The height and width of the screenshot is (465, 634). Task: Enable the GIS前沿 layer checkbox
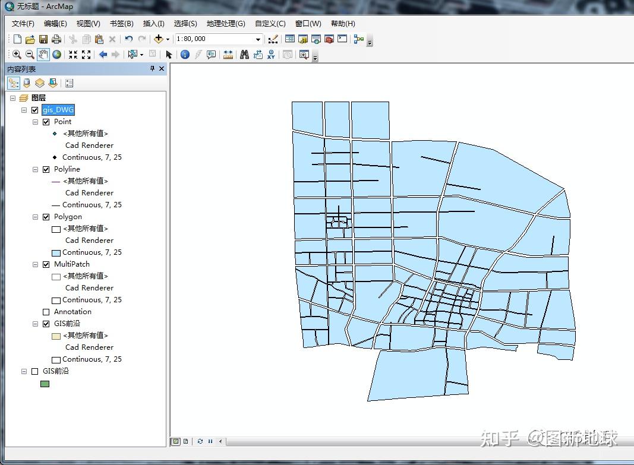coord(34,371)
